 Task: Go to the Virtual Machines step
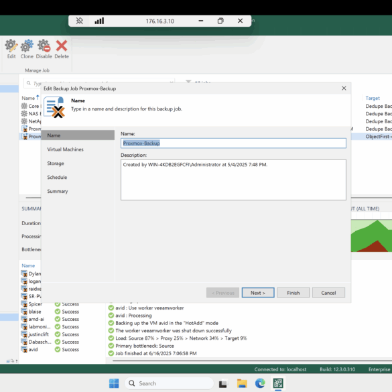(65, 149)
